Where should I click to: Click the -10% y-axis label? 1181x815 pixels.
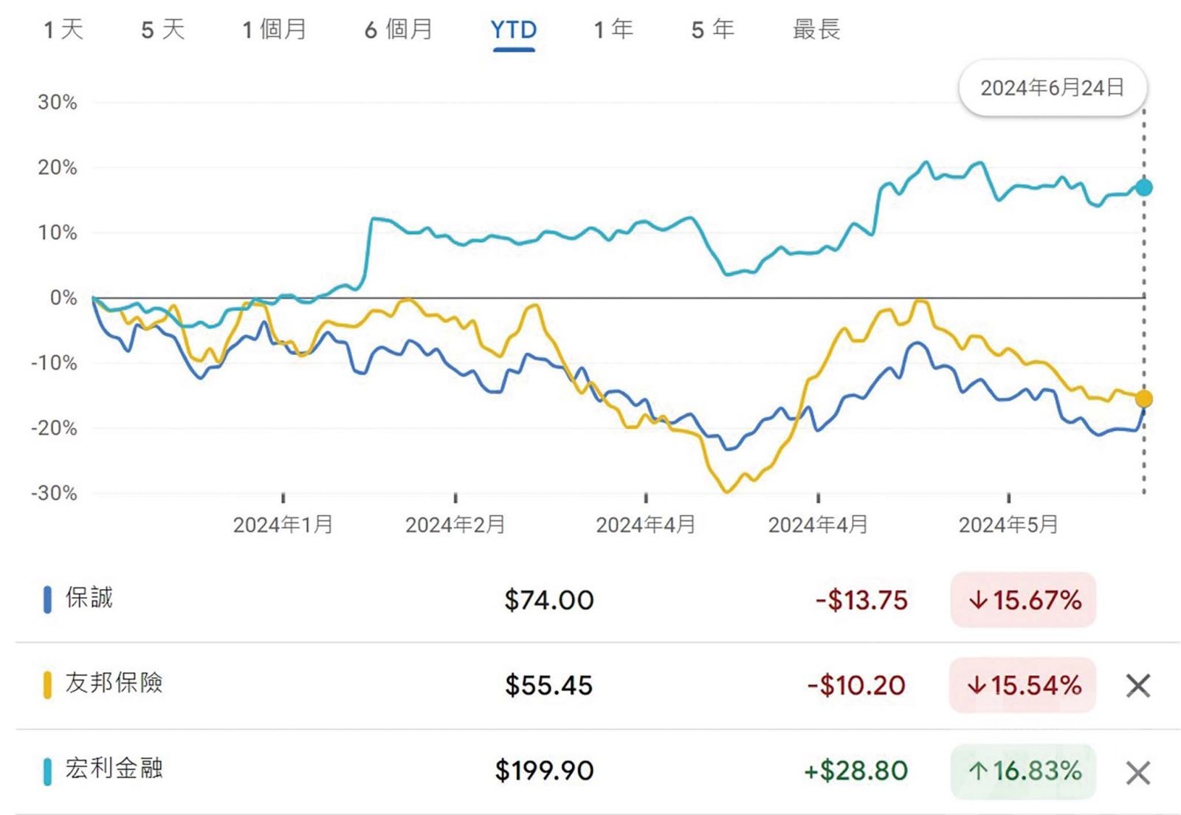[54, 362]
